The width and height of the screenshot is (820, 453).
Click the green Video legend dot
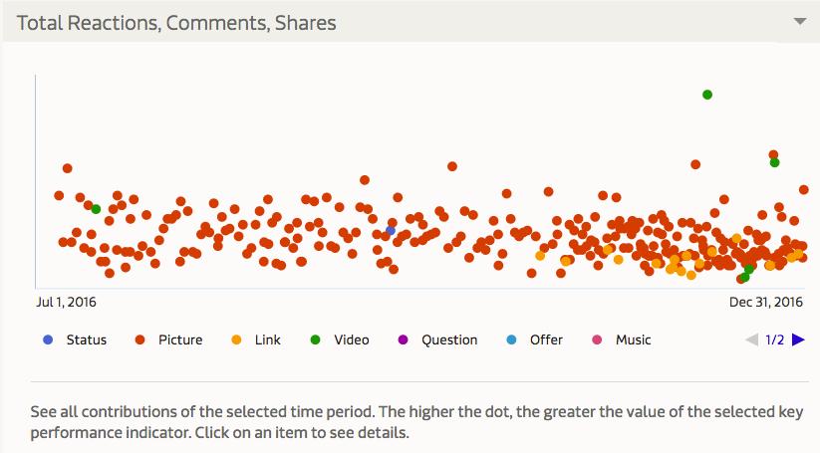(x=315, y=340)
